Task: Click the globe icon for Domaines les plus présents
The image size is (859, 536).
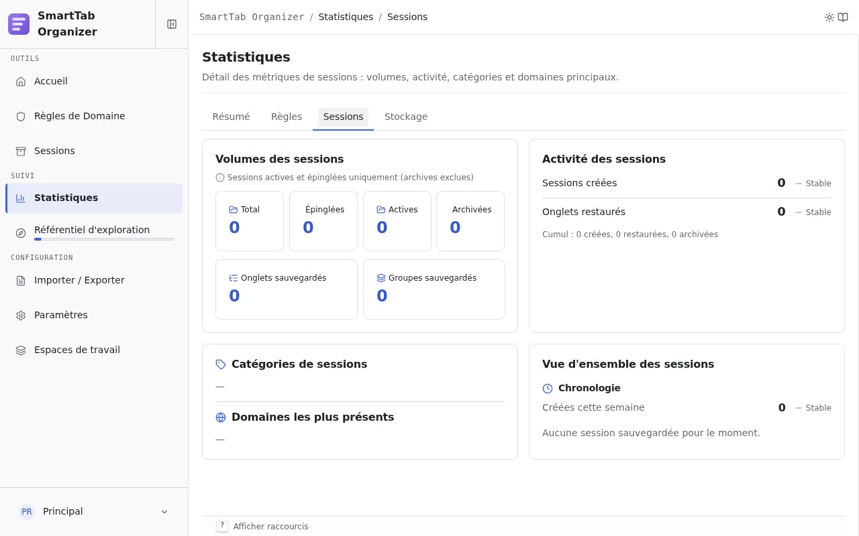Action: coord(221,417)
